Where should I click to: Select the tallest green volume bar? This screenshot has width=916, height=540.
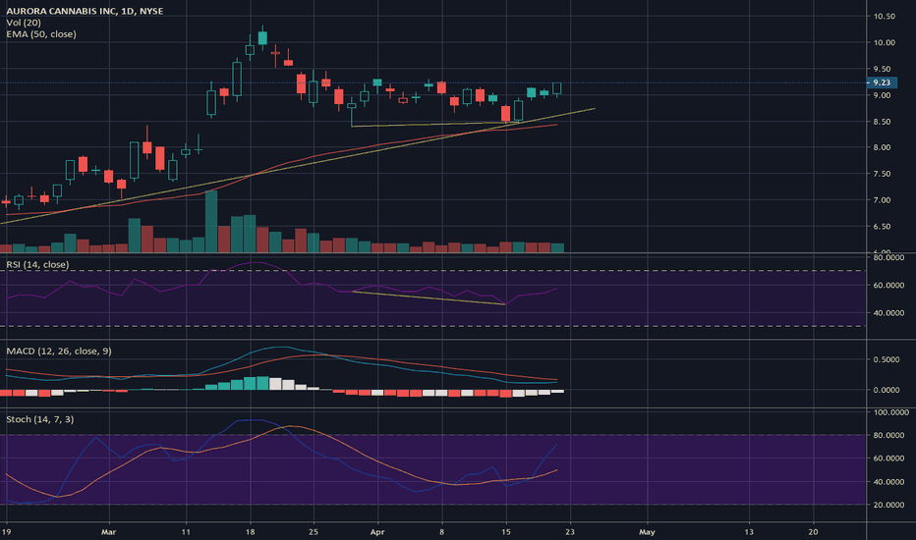(x=211, y=221)
